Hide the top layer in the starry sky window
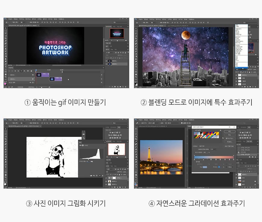The height and width of the screenshot is (222, 262). coord(236,75)
